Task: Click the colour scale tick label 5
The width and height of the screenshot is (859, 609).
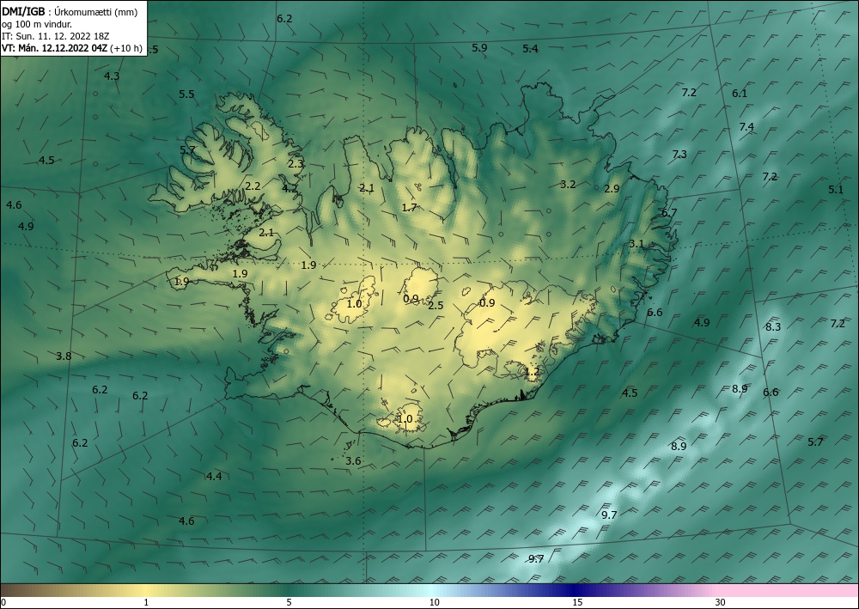Action: (289, 602)
